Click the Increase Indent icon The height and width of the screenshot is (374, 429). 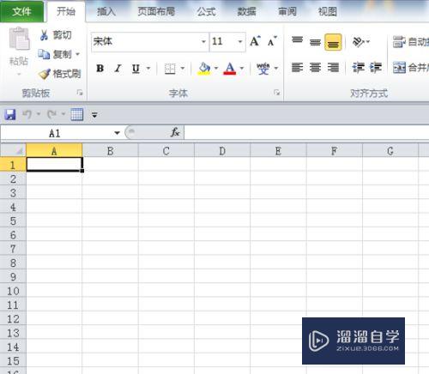[x=376, y=68]
